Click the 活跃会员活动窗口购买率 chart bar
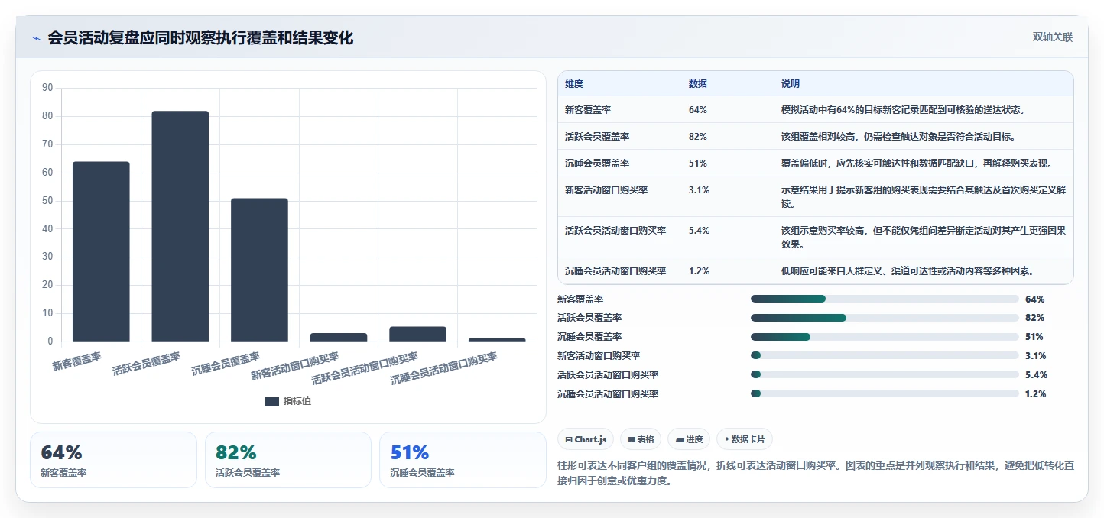The height and width of the screenshot is (518, 1104). coord(417,334)
